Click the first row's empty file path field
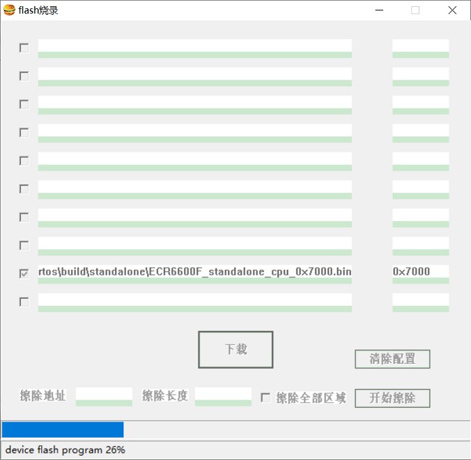Image resolution: width=471 pixels, height=460 pixels. click(194, 46)
